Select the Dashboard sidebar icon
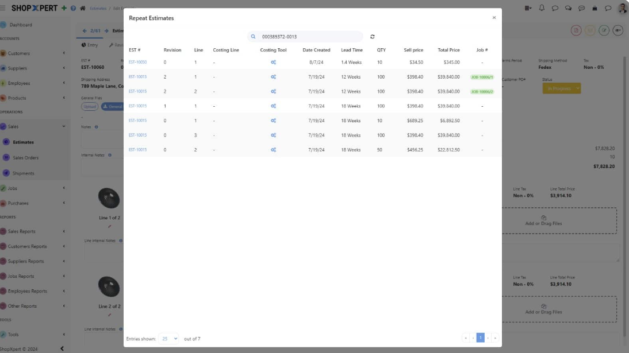The width and height of the screenshot is (629, 353). pyautogui.click(x=7, y=25)
